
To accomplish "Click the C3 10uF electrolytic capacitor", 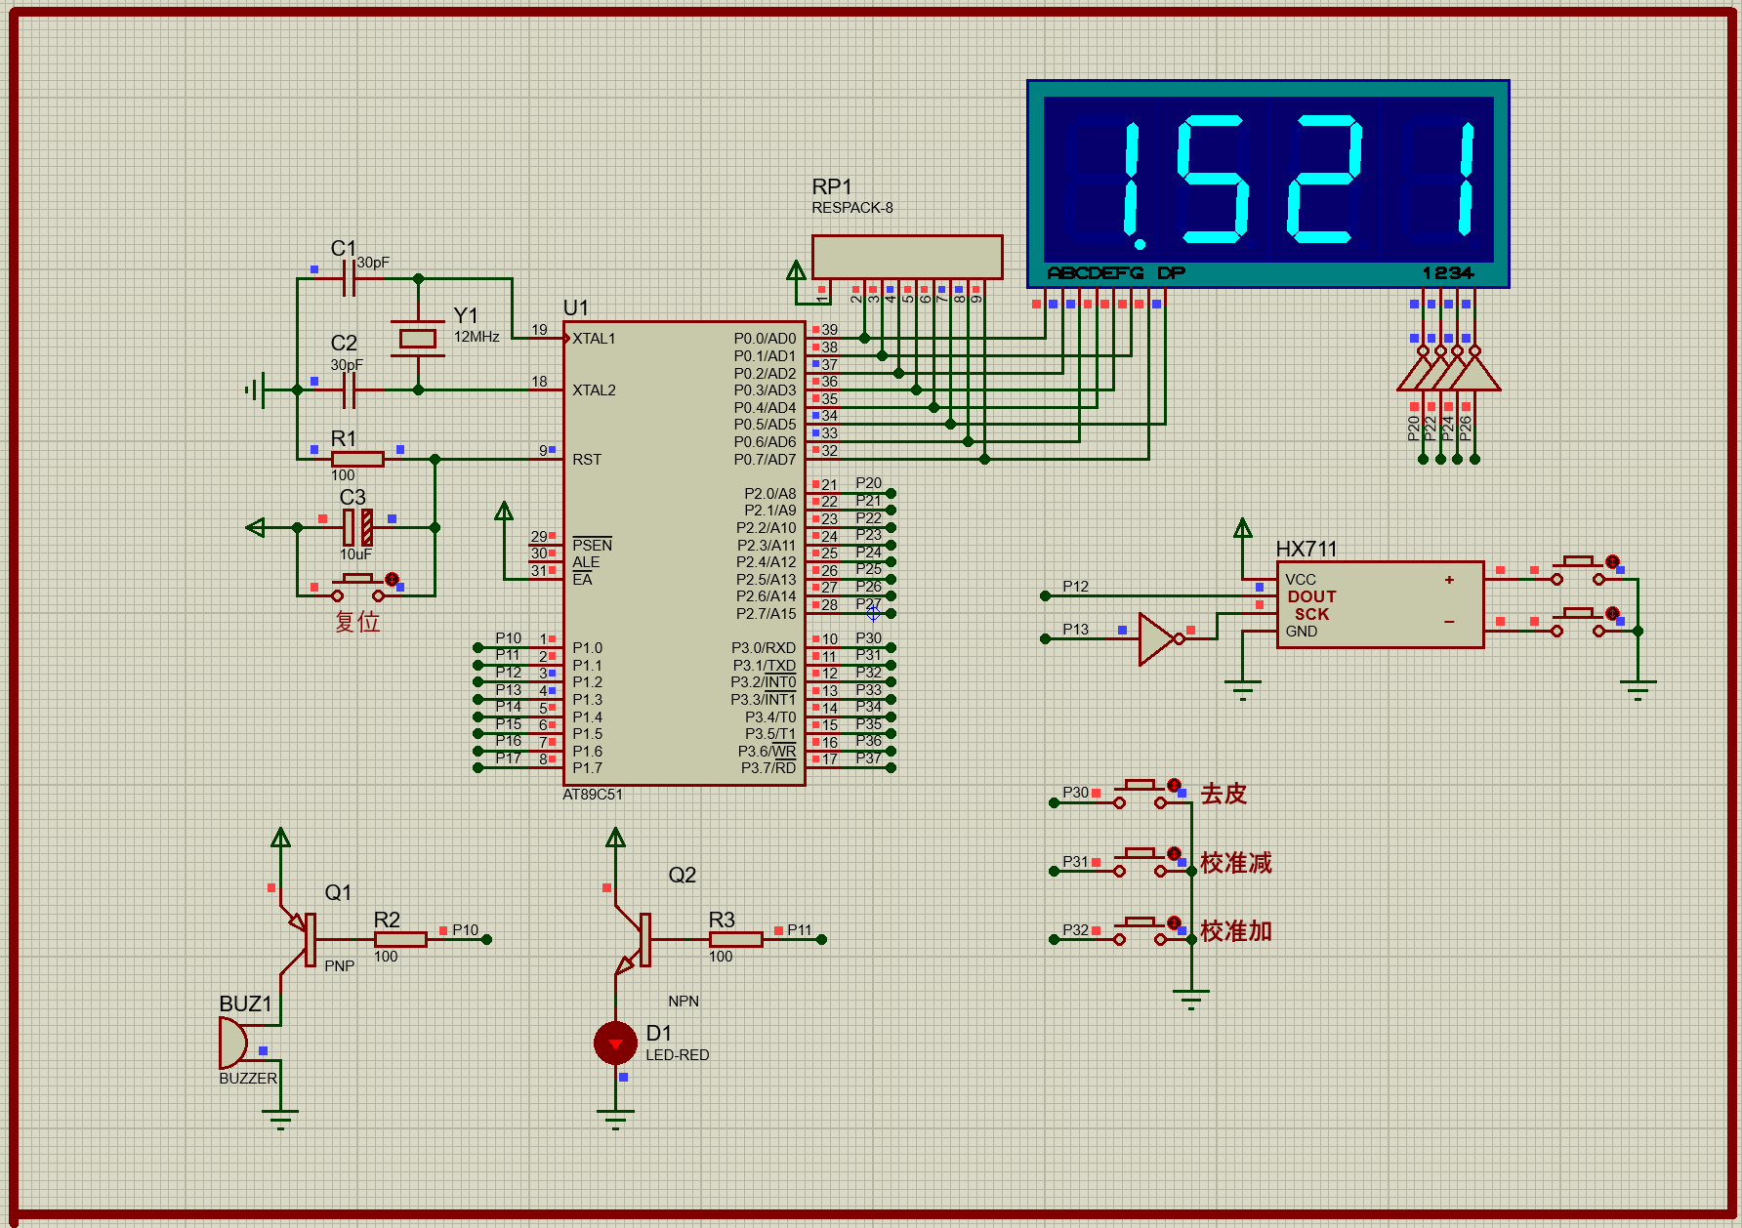I will pos(357,527).
